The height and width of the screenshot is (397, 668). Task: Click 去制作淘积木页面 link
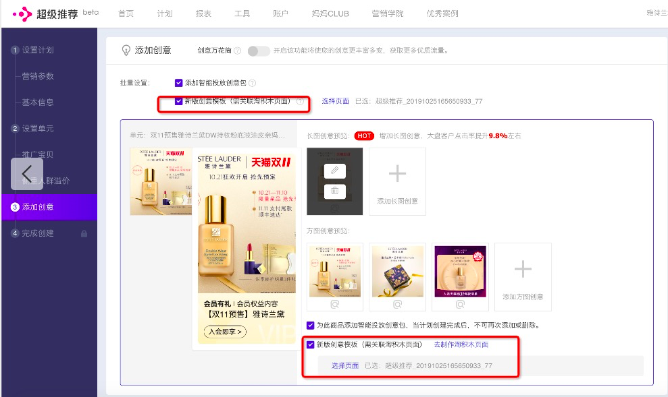(x=461, y=344)
